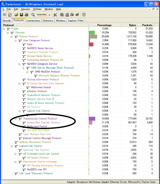Image resolution: width=160 pixels, height=184 pixels.
Task: Collapse the SMB (Server Message Block Protocol) node
Action: pos(23,68)
